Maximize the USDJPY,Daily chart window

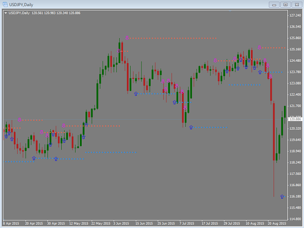pos(285,4)
